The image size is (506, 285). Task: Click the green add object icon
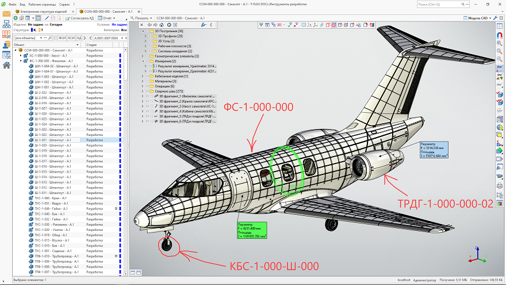[16, 18]
